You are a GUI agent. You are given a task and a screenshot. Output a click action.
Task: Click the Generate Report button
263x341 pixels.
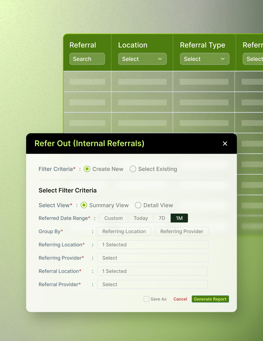pos(210,299)
